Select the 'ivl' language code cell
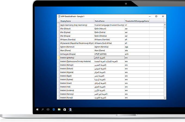 tap(137, 25)
